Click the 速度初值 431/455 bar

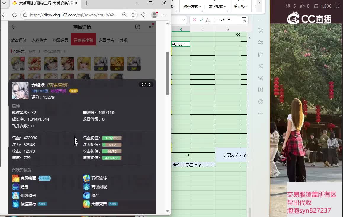[112, 158]
